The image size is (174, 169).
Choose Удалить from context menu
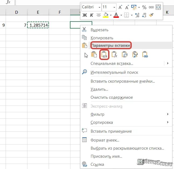[x=99, y=89]
